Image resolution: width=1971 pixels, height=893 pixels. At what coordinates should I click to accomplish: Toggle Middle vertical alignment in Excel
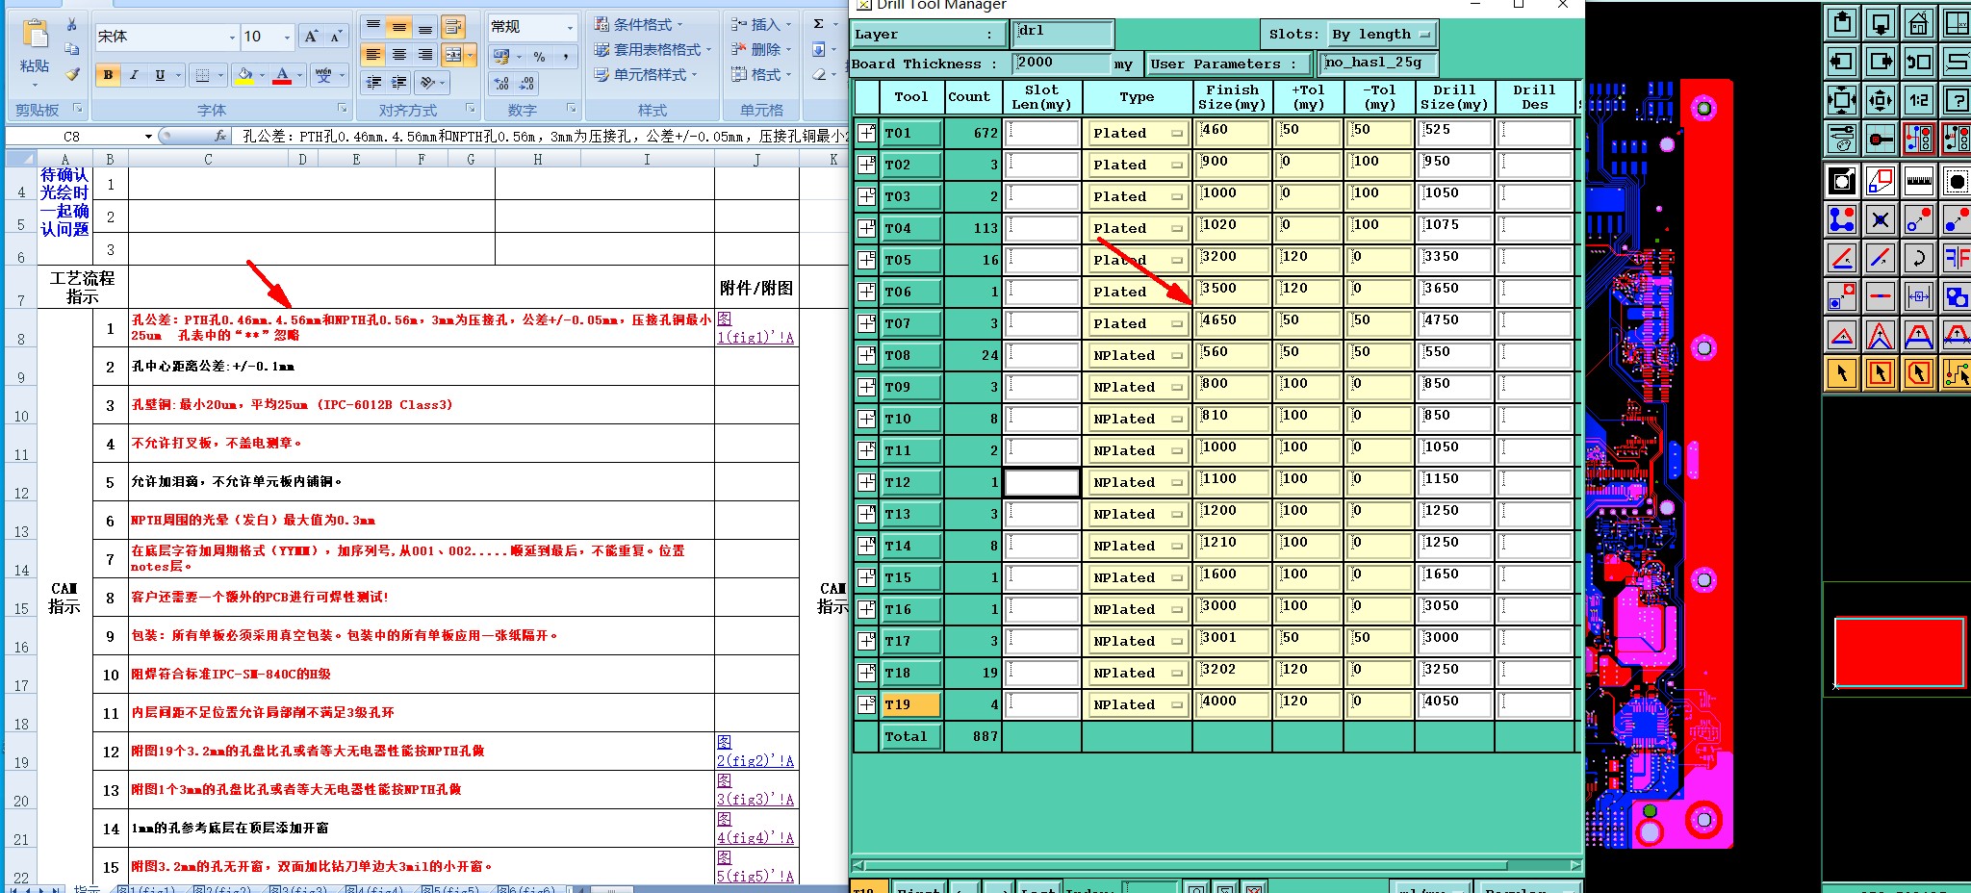point(399,26)
